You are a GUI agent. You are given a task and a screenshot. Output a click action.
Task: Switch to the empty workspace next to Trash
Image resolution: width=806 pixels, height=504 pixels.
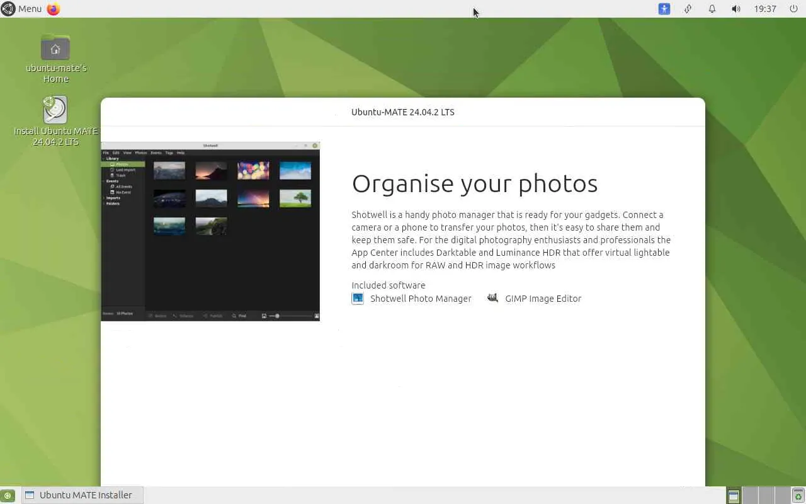point(782,495)
